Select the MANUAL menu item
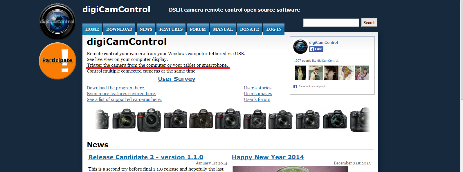The width and height of the screenshot is (463, 172). pyautogui.click(x=223, y=29)
